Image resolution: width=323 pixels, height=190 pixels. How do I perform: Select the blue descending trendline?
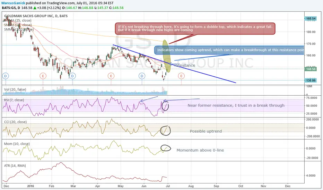174,64
